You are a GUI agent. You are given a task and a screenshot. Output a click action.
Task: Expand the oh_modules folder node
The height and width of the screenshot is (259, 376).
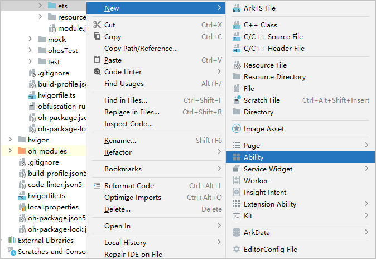(10, 151)
